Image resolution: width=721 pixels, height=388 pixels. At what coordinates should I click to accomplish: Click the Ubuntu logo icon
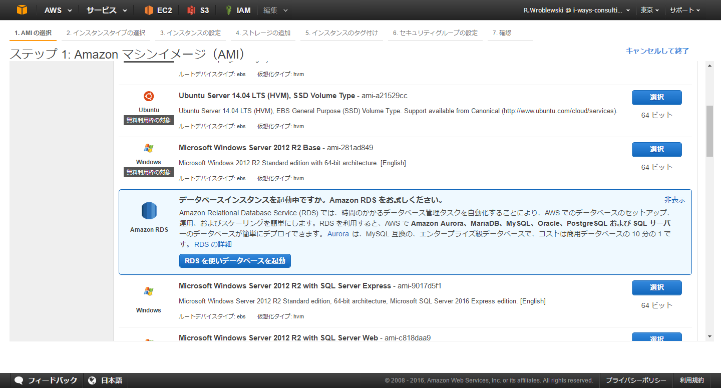pos(149,96)
